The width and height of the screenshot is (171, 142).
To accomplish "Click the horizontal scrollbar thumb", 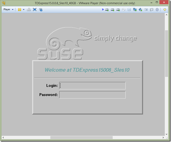I will point(82,138).
